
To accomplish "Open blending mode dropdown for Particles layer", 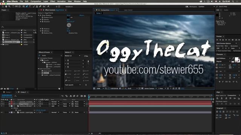I will click(x=55, y=106).
